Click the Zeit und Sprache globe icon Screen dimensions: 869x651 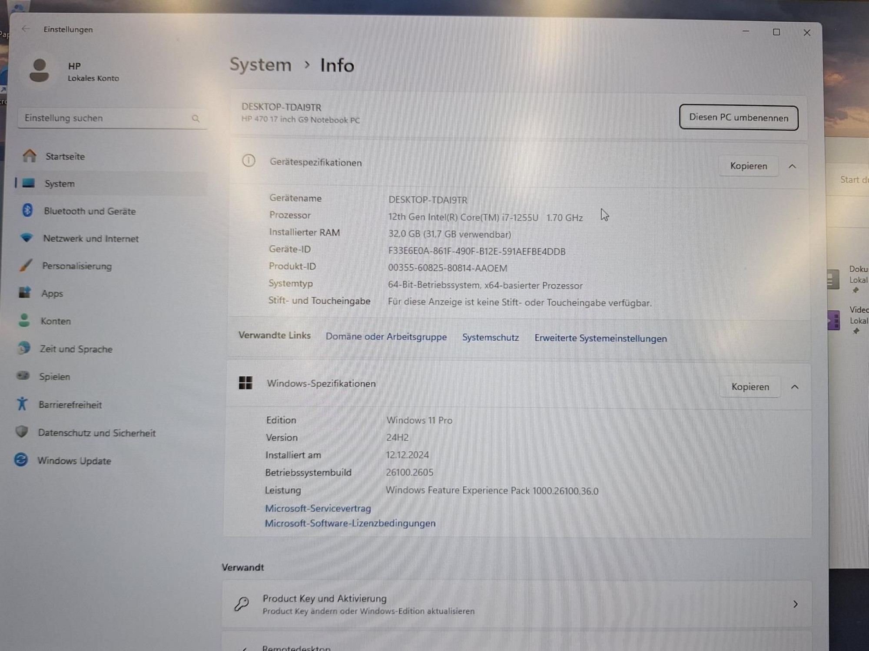tap(24, 348)
